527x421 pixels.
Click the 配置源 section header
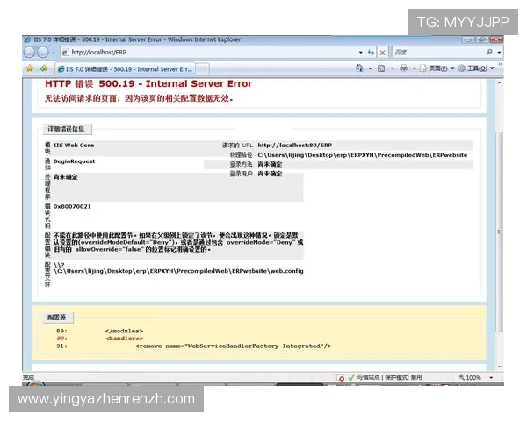click(x=57, y=318)
